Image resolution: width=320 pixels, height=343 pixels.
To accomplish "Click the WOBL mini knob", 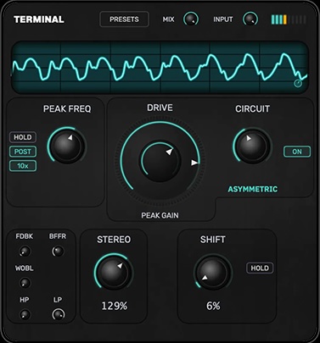I will 25,283.
